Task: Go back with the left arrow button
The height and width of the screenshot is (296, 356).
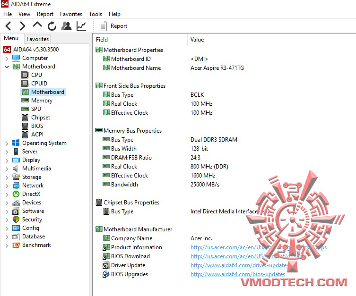Action: coord(8,26)
